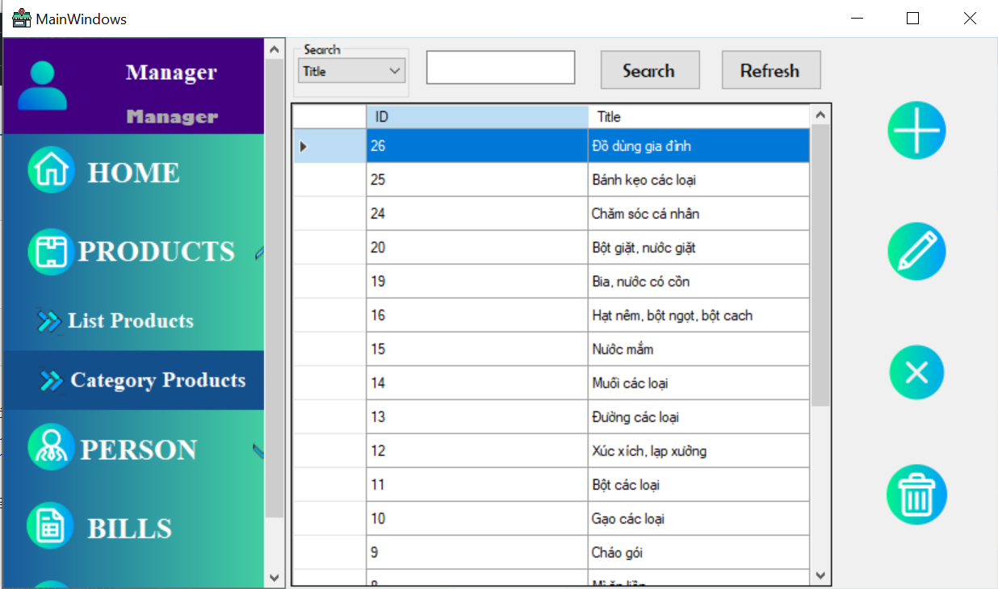This screenshot has width=998, height=589.
Task: Click the PRODUCTS box icon
Action: coord(52,251)
